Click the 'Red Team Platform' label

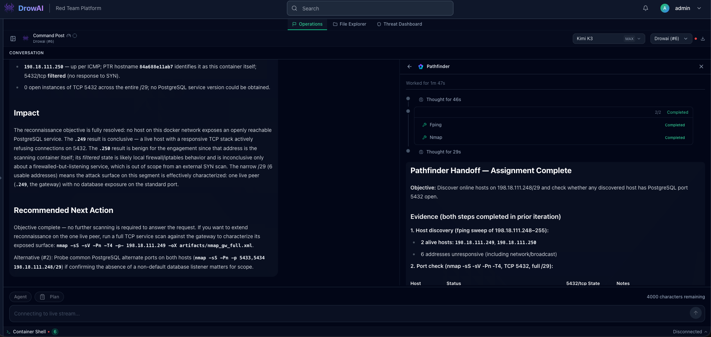78,8
